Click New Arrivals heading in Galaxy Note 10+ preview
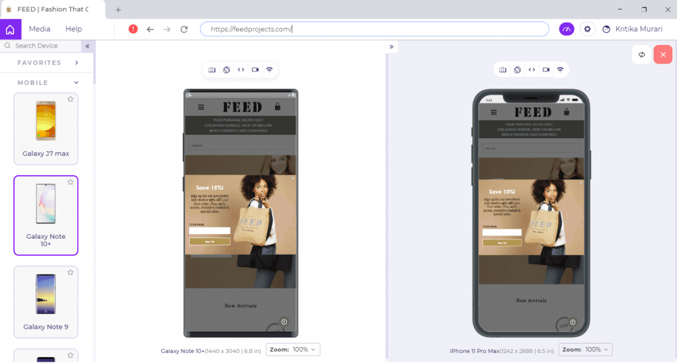The width and height of the screenshot is (677, 363). click(241, 305)
